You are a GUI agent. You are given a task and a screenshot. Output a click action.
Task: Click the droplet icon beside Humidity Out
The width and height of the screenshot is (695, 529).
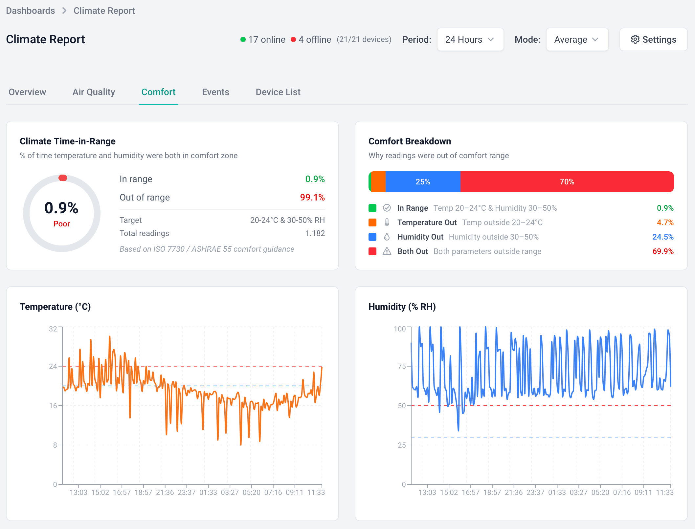387,237
